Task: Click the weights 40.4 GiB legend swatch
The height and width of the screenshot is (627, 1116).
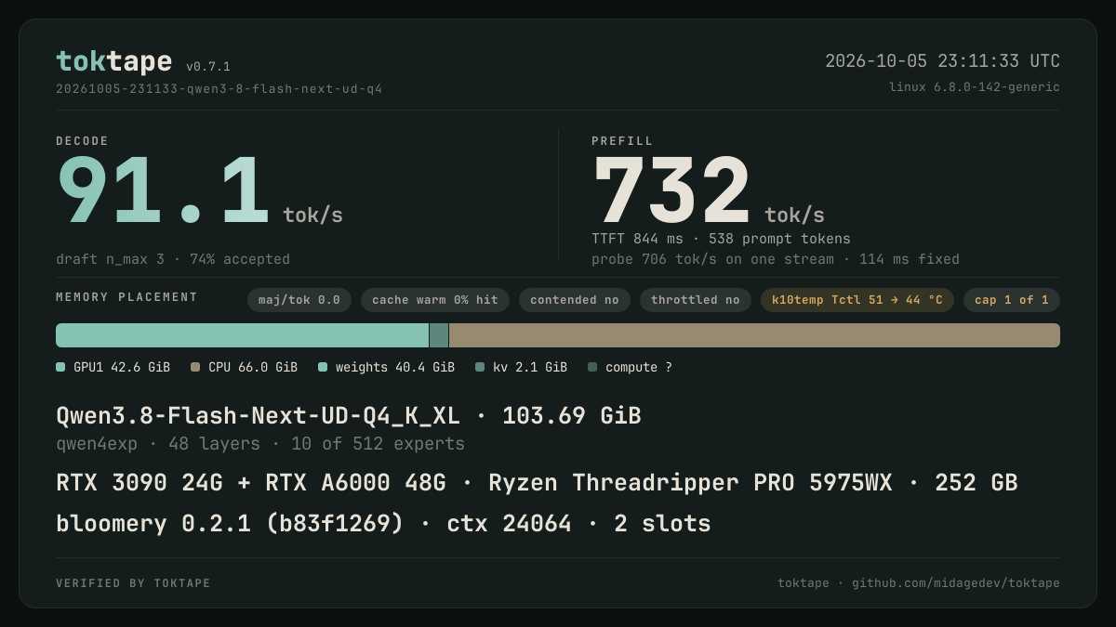Action: point(323,367)
